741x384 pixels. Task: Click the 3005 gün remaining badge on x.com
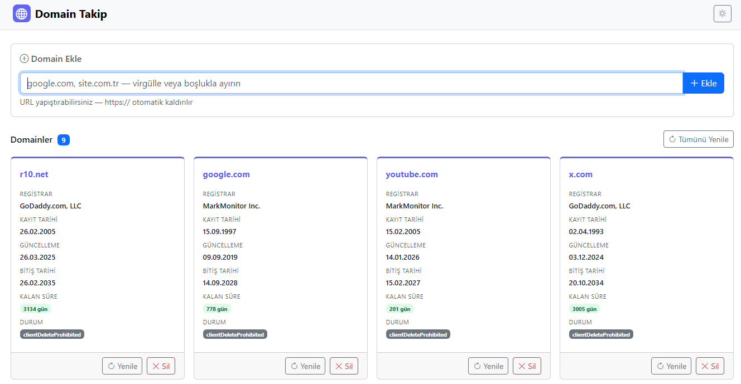coord(584,309)
